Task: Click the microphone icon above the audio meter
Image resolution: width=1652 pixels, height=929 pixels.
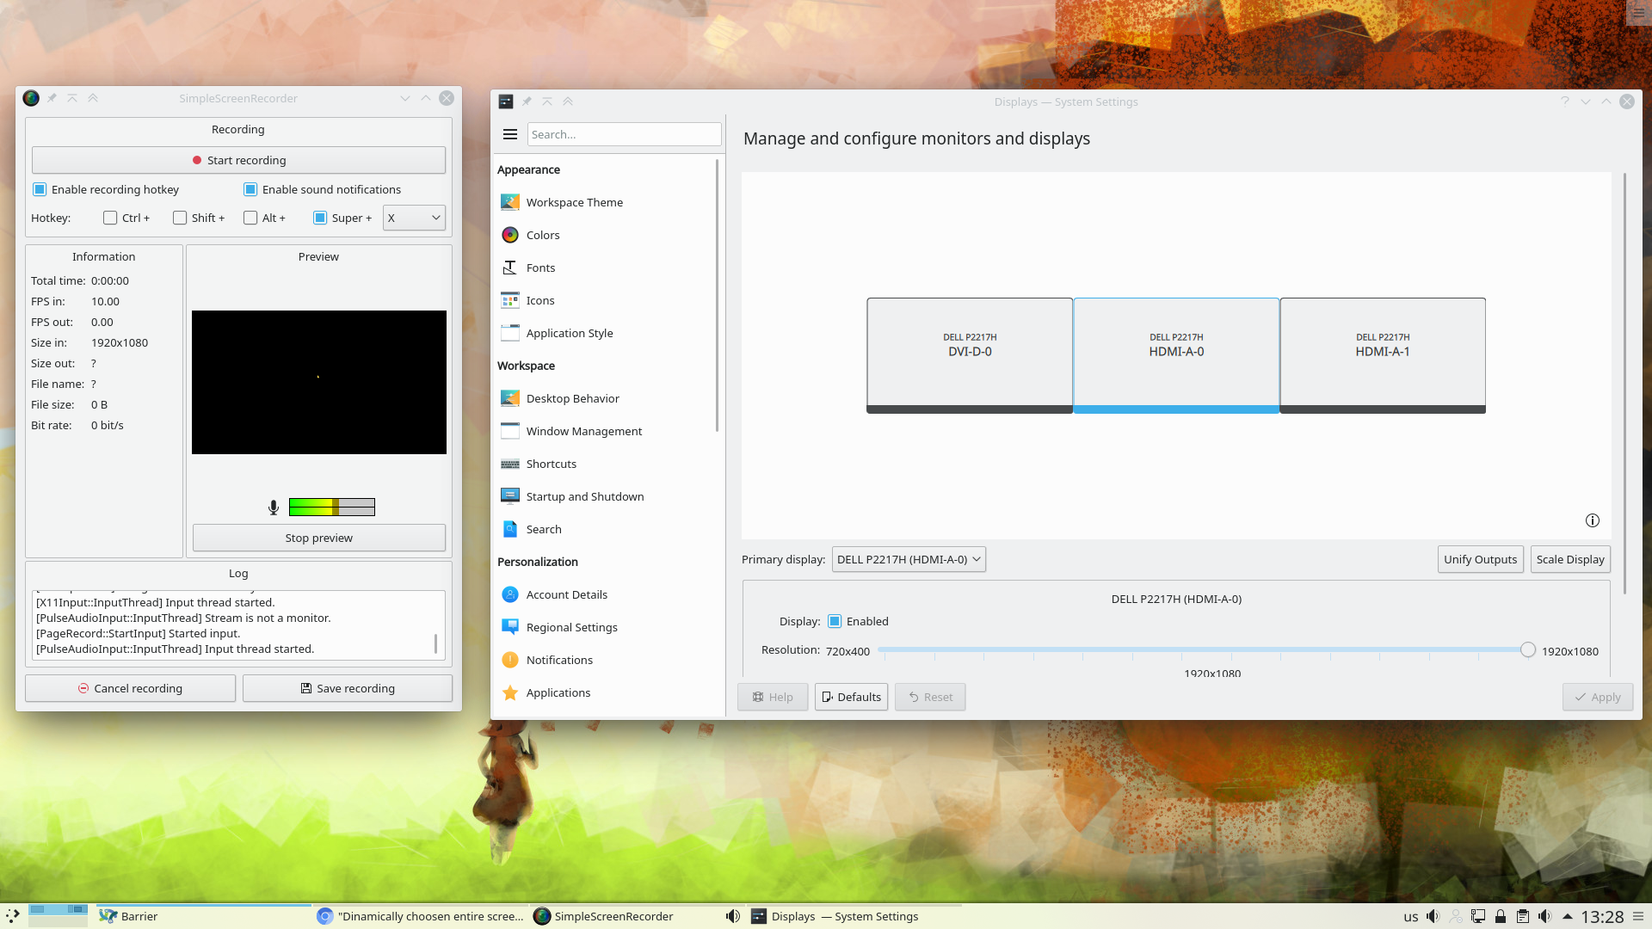Action: (x=273, y=507)
